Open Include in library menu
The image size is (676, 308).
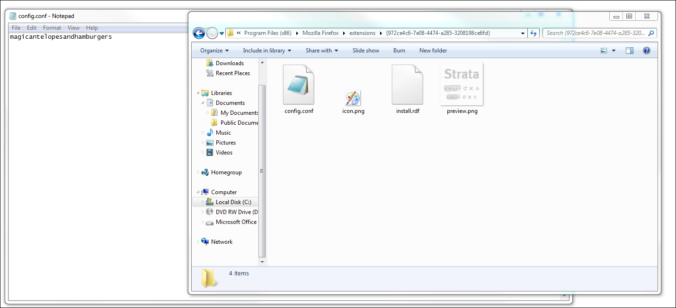[x=267, y=51]
